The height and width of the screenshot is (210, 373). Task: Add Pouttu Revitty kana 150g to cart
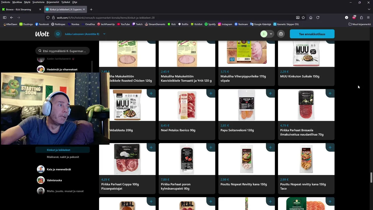tap(270, 147)
